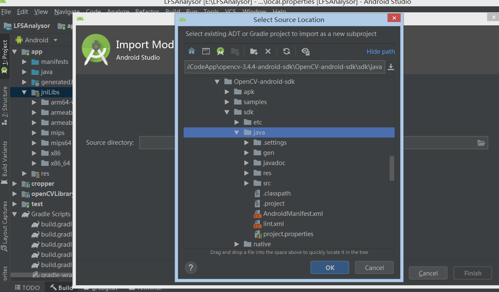
Task: Refresh the directory tree
Action: click(x=287, y=51)
